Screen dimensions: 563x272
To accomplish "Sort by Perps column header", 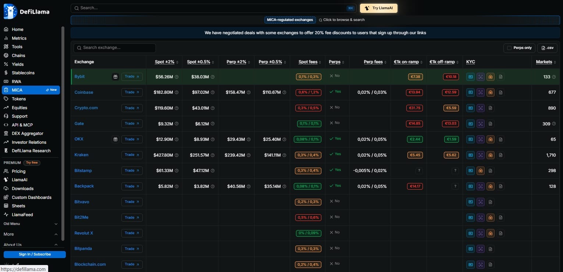I will point(336,62).
